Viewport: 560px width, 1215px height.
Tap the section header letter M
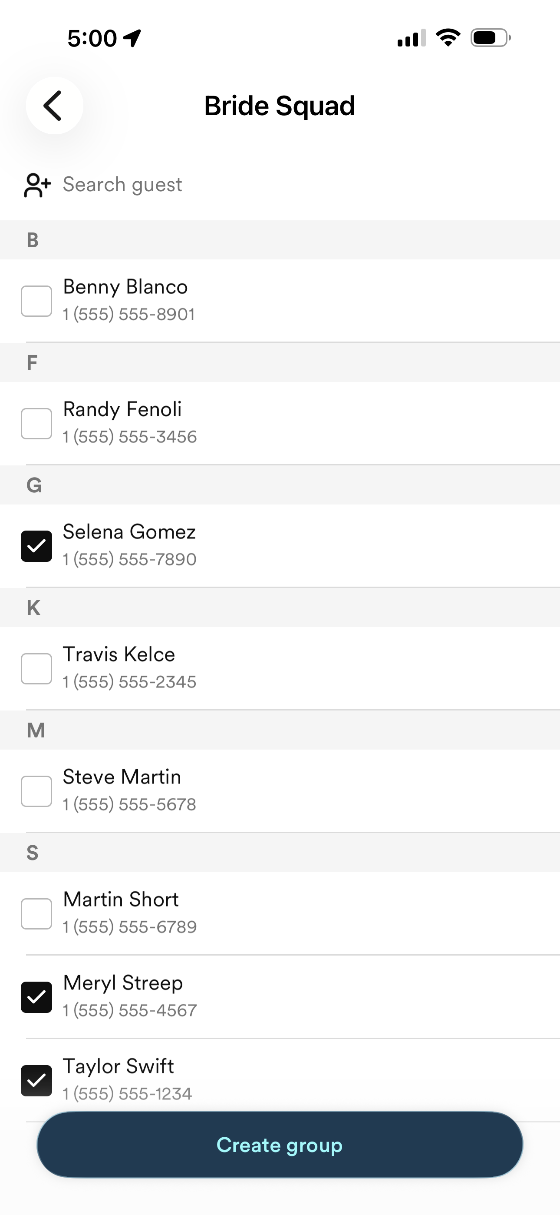click(x=36, y=730)
